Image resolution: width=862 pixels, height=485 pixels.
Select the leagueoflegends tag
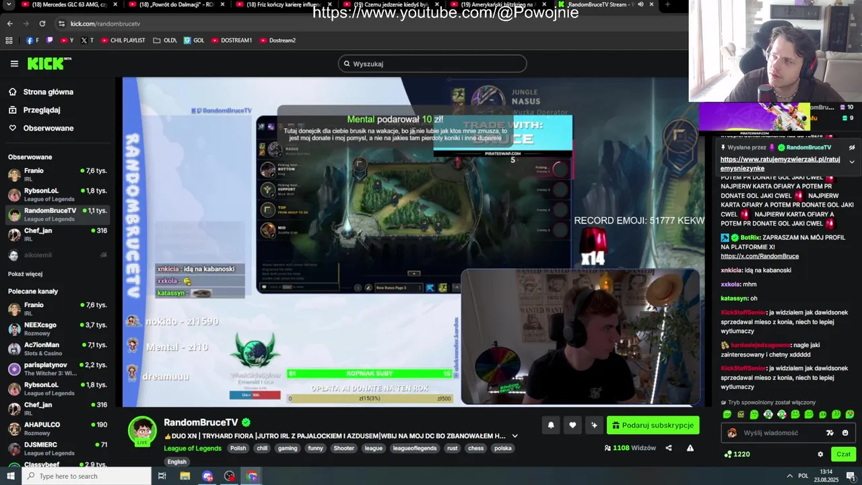[415, 448]
